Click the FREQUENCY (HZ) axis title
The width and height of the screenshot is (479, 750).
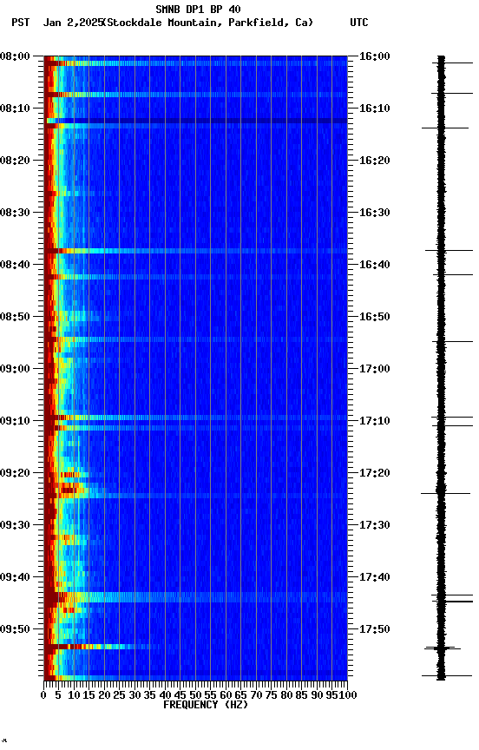tap(206, 705)
